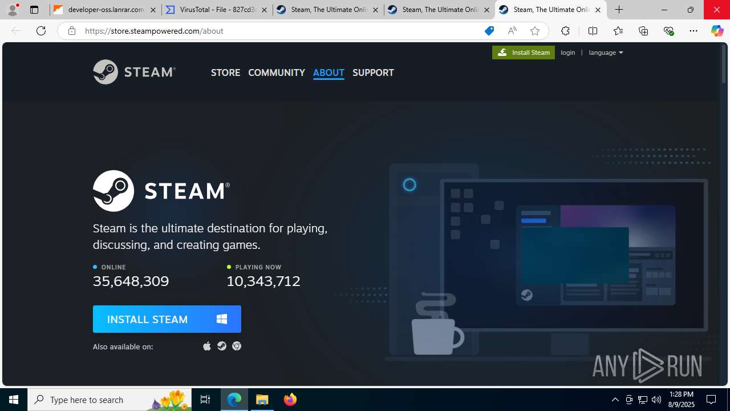Screen dimensions: 730x411
Task: Open File Explorer from the taskbar
Action: (262, 400)
